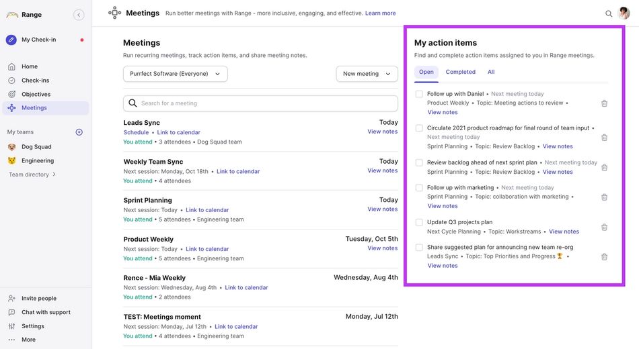Add a team with the plus icon

[79, 132]
